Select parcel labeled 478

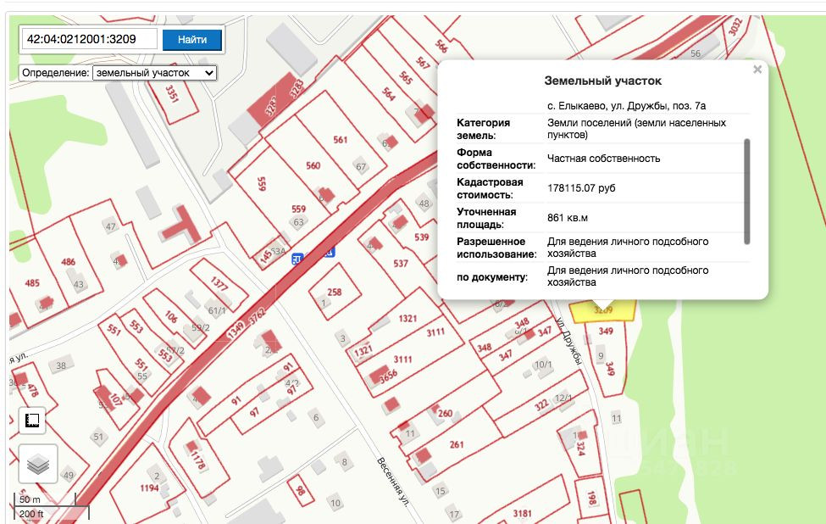(x=33, y=390)
